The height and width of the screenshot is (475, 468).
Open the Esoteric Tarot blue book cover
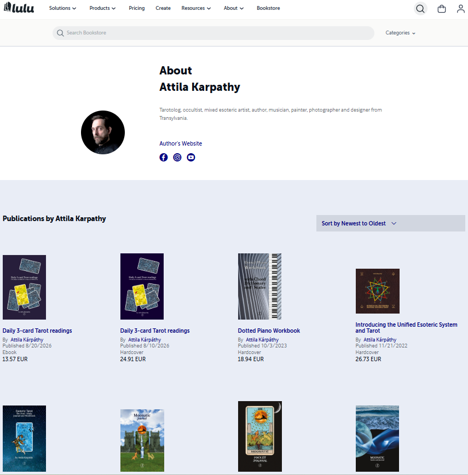pyautogui.click(x=24, y=439)
